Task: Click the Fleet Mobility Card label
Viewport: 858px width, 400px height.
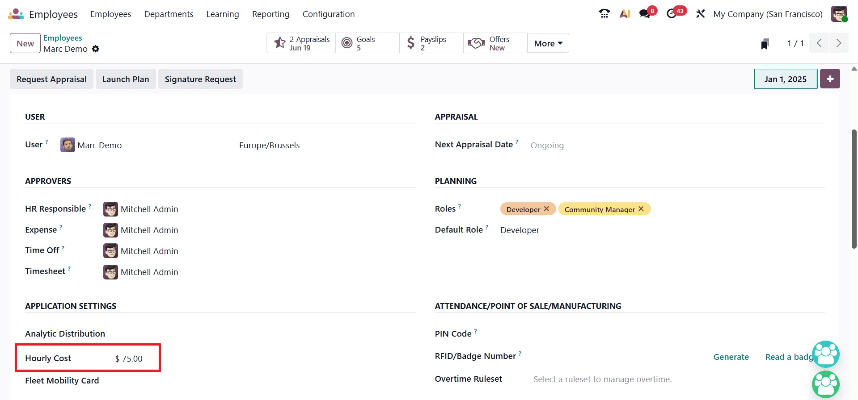Action: pyautogui.click(x=62, y=380)
